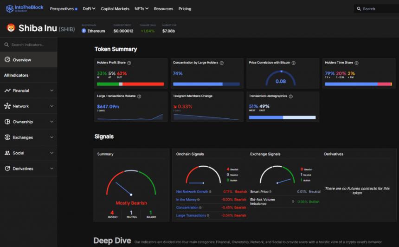Image resolution: width=399 pixels, height=247 pixels.
Task: Click the Onchain Signals gauge
Action: click(203, 175)
